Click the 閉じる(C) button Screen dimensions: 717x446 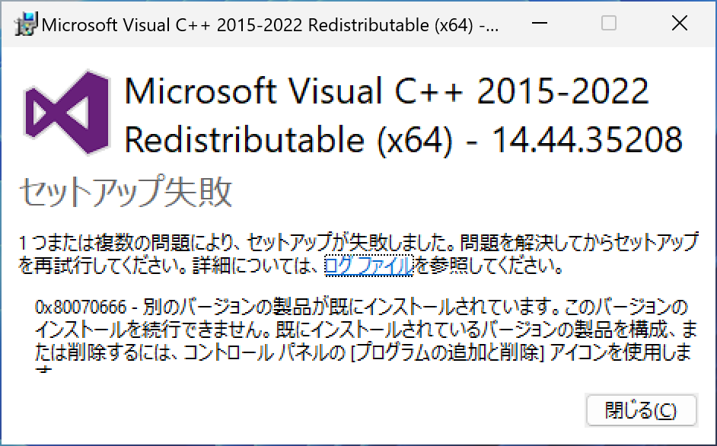tap(641, 410)
